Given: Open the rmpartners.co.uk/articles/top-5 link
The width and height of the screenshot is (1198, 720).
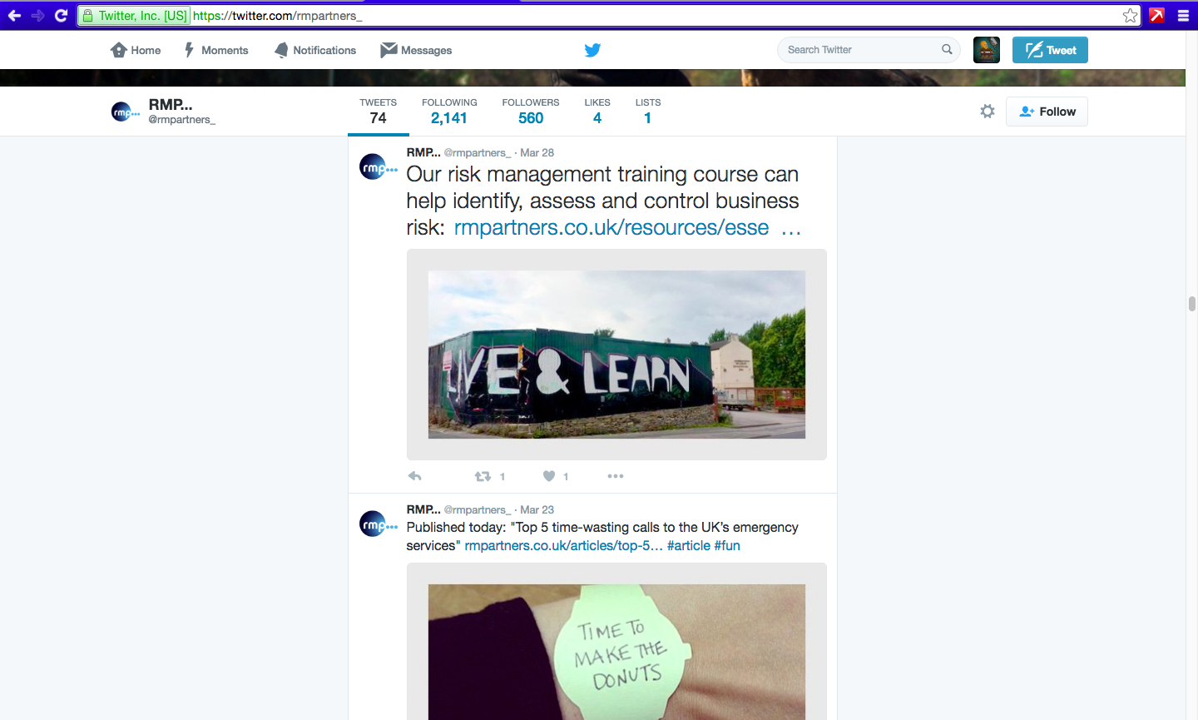Looking at the screenshot, I should click(563, 545).
